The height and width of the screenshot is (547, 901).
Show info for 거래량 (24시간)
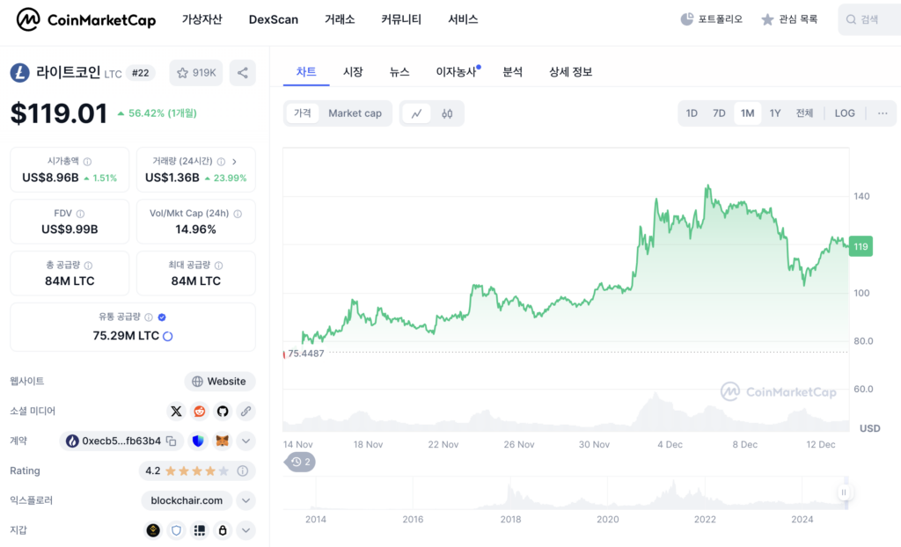coord(221,162)
